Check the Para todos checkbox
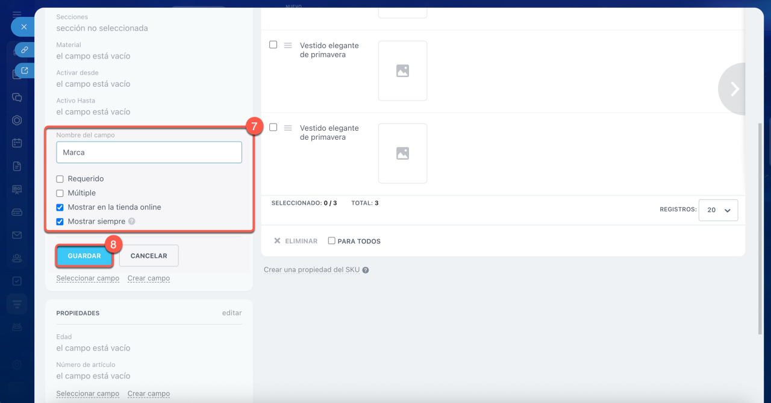Viewport: 771px width, 403px height. coord(331,241)
